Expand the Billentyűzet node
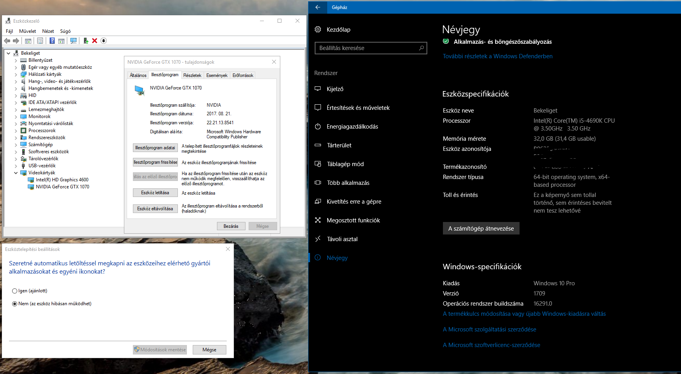The height and width of the screenshot is (374, 681). [x=16, y=60]
